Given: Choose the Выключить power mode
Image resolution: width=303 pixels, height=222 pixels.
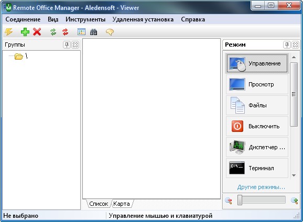Looking at the screenshot, I should pos(257,126).
